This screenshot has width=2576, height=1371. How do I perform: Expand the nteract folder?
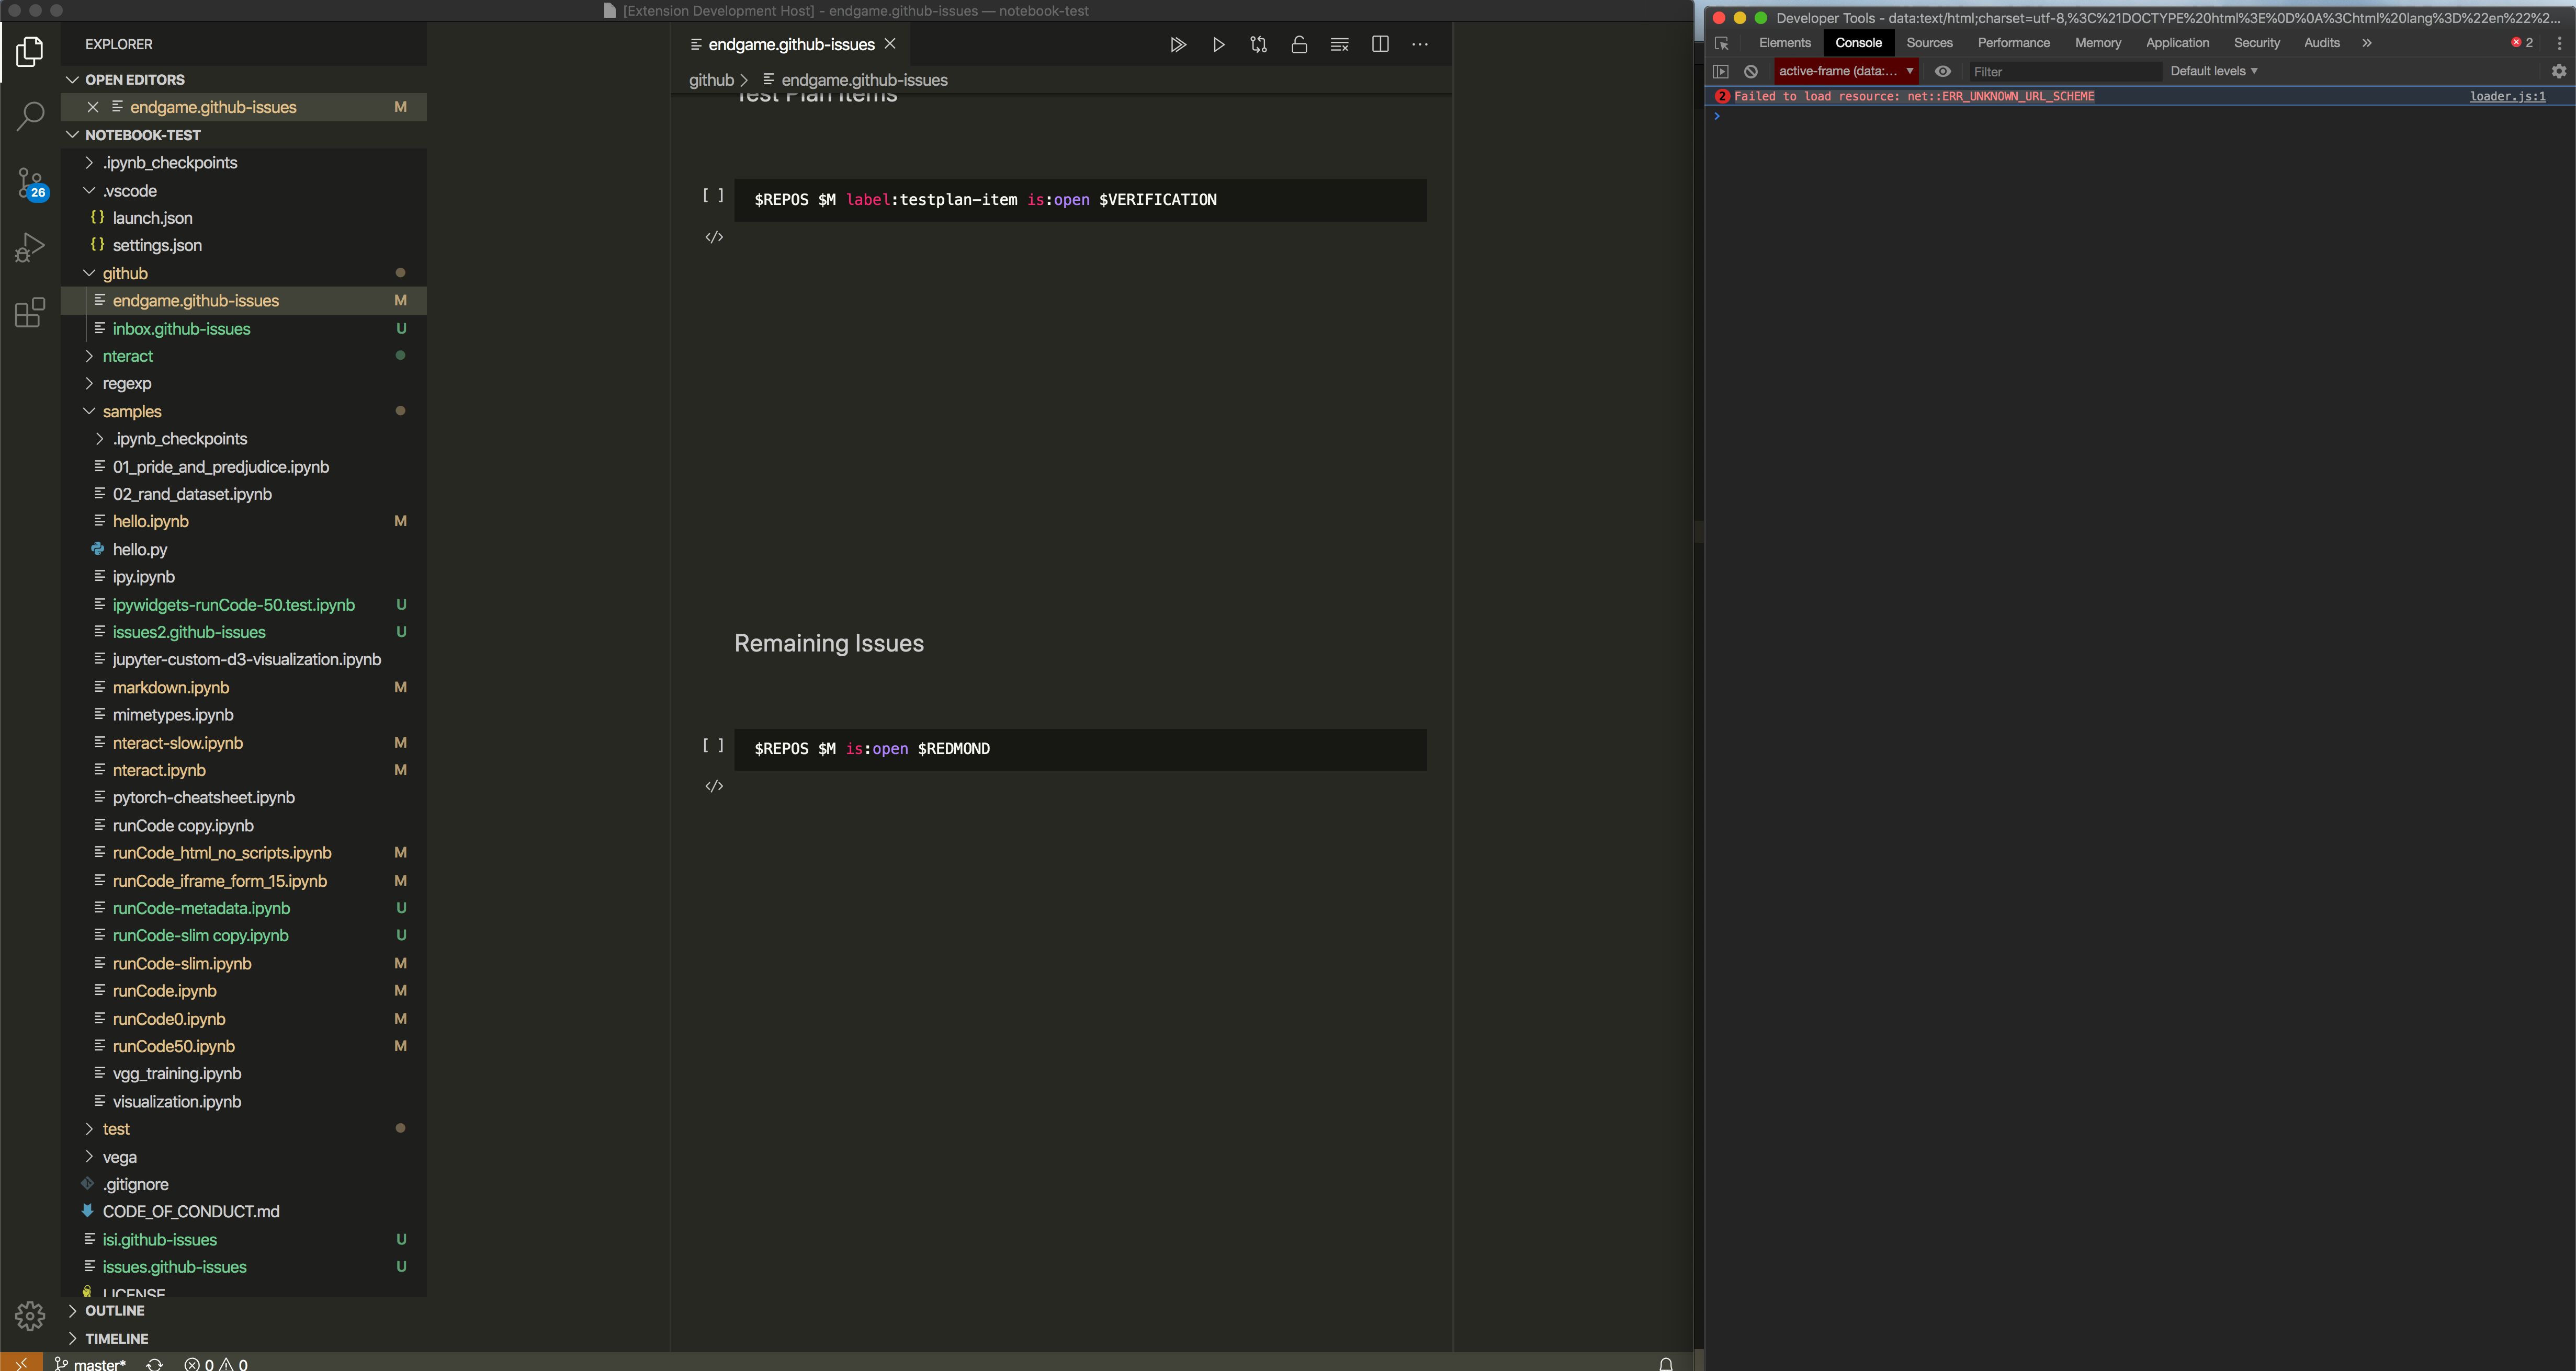click(x=89, y=356)
